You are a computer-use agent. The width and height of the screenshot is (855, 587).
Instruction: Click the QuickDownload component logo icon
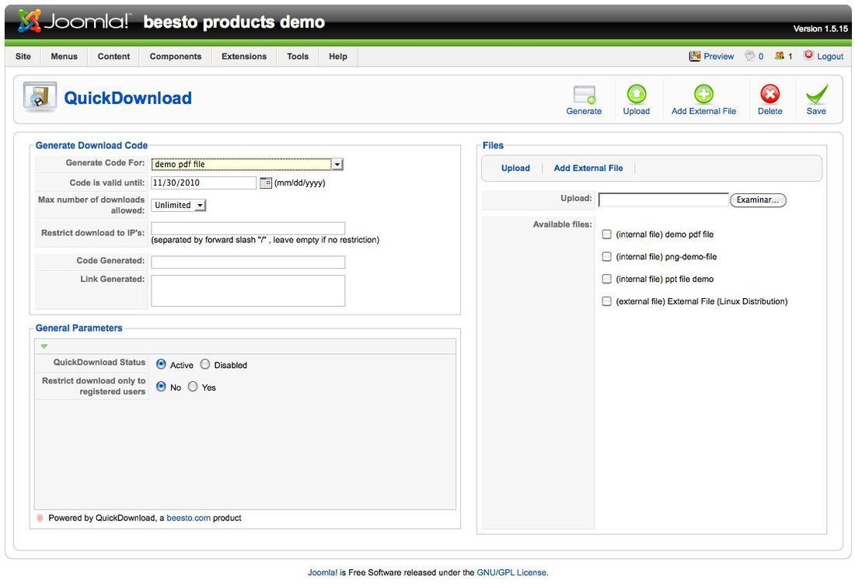pos(40,97)
